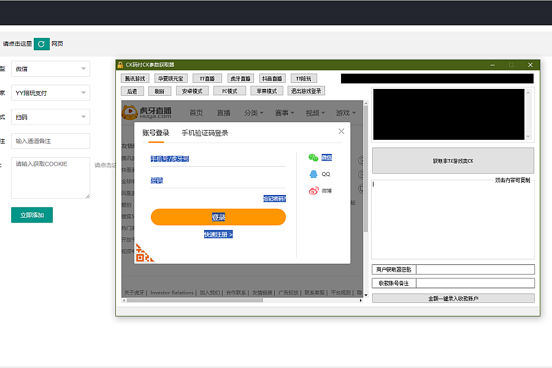
Task: Click the YY直播 button
Action: click(207, 78)
